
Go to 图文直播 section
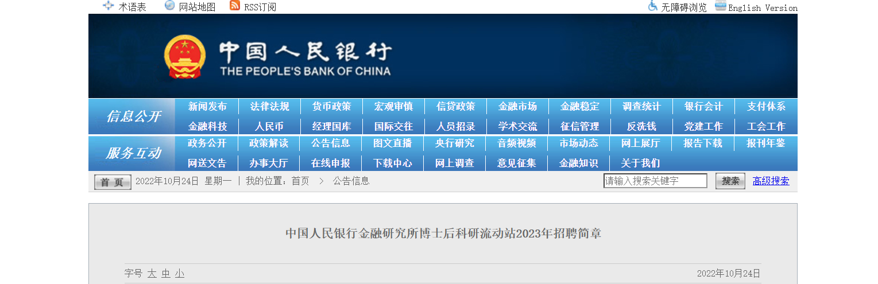tap(393, 143)
